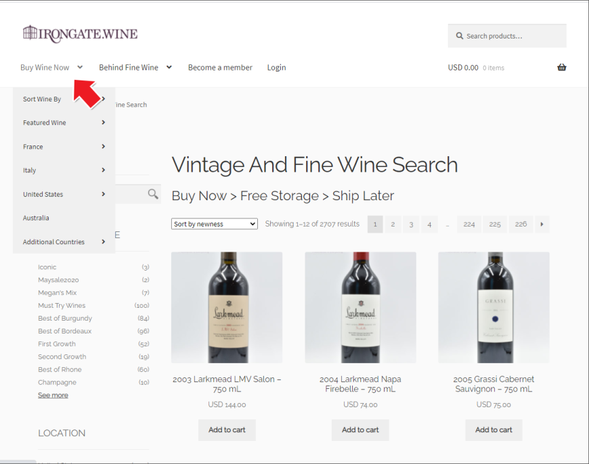Filter by Best of Burgundy
Image resolution: width=589 pixels, height=464 pixels.
65,318
